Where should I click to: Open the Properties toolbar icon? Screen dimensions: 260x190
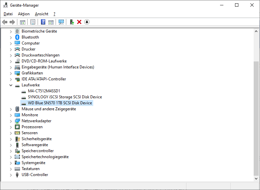tap(33, 22)
